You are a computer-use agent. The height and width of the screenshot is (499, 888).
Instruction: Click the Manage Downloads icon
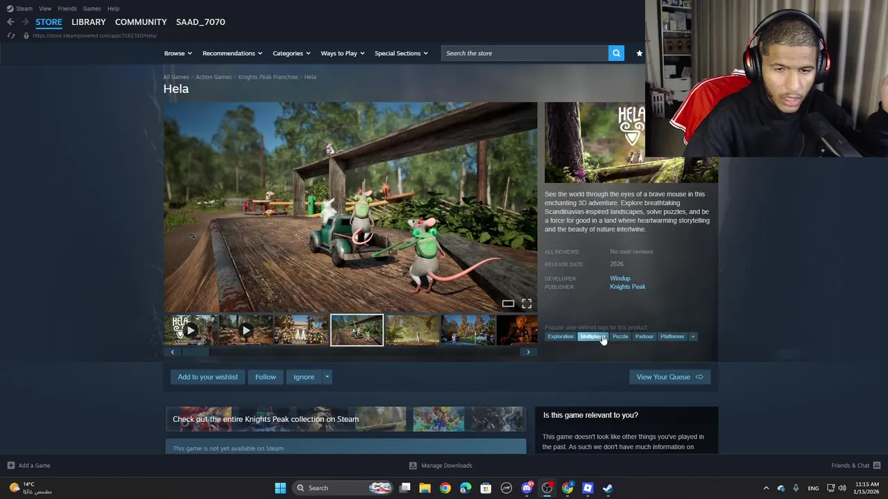coord(413,466)
